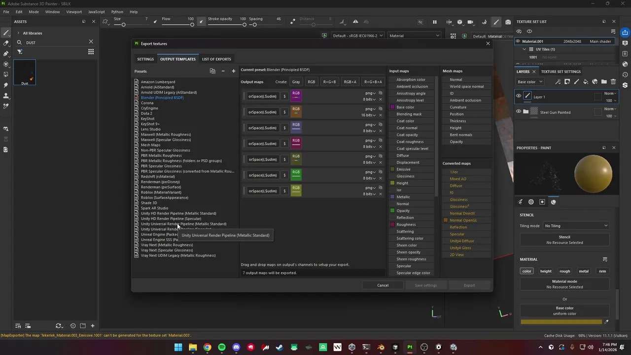
Task: Select the Paint brush tool in left toolbar
Action: click(x=6, y=33)
